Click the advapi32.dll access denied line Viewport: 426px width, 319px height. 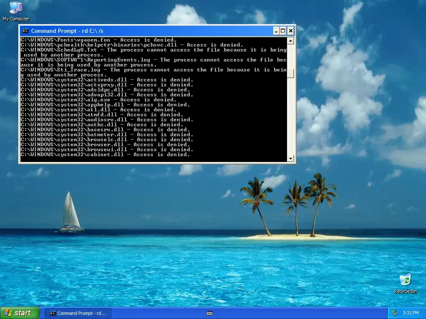tap(107, 95)
